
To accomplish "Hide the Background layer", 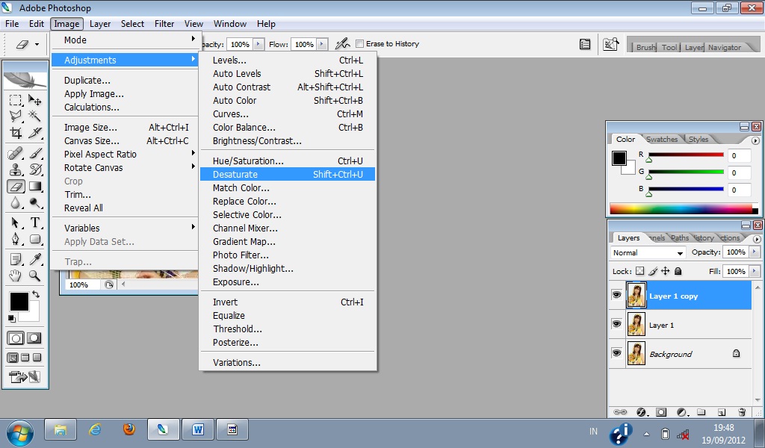I will 616,353.
